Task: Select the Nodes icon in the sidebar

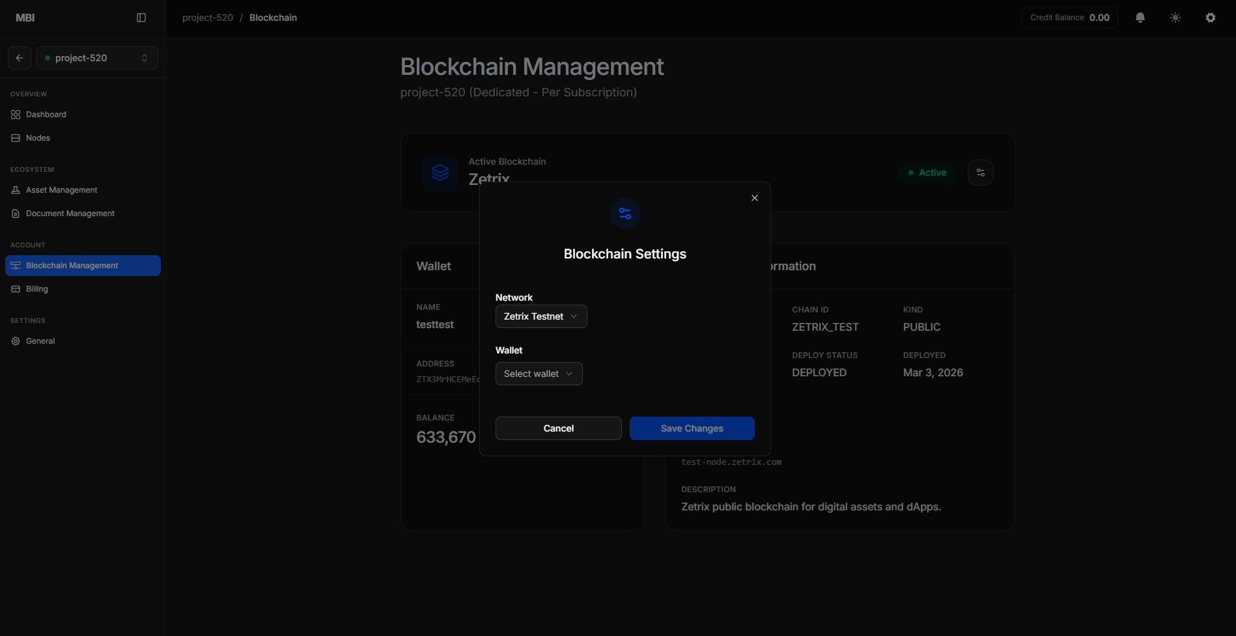Action: (x=14, y=137)
